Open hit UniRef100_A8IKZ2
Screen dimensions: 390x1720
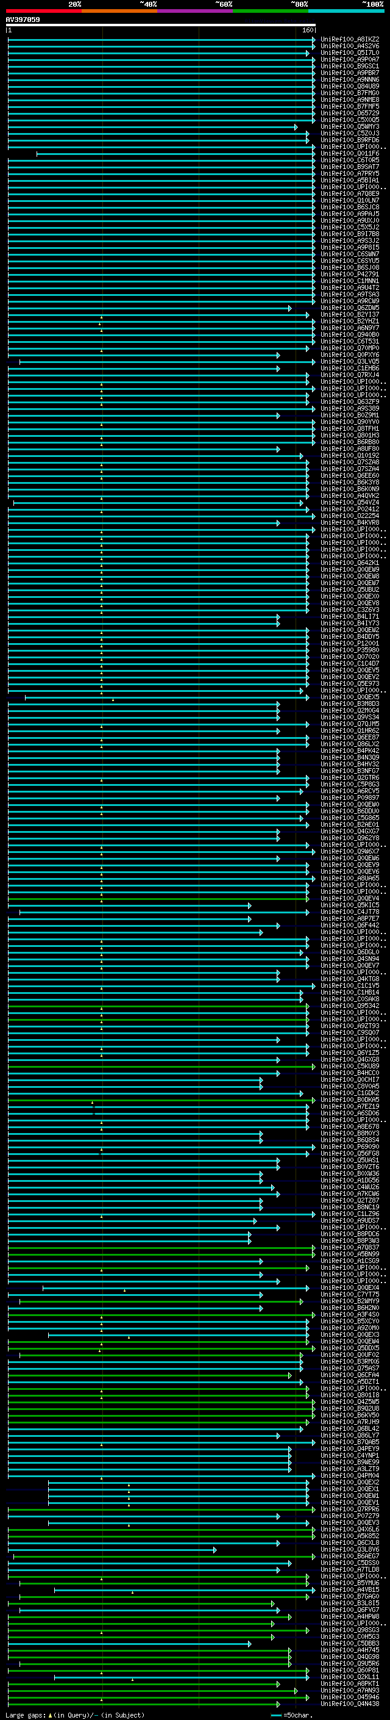tap(350, 40)
